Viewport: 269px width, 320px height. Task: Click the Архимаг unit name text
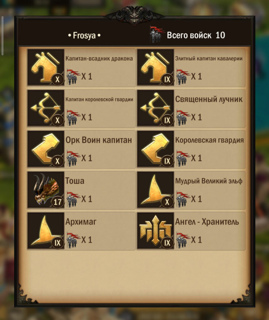pyautogui.click(x=81, y=222)
